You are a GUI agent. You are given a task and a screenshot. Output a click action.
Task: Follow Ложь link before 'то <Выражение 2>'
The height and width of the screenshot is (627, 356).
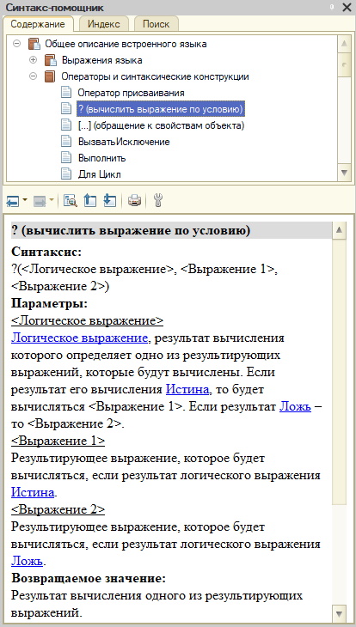pos(295,406)
